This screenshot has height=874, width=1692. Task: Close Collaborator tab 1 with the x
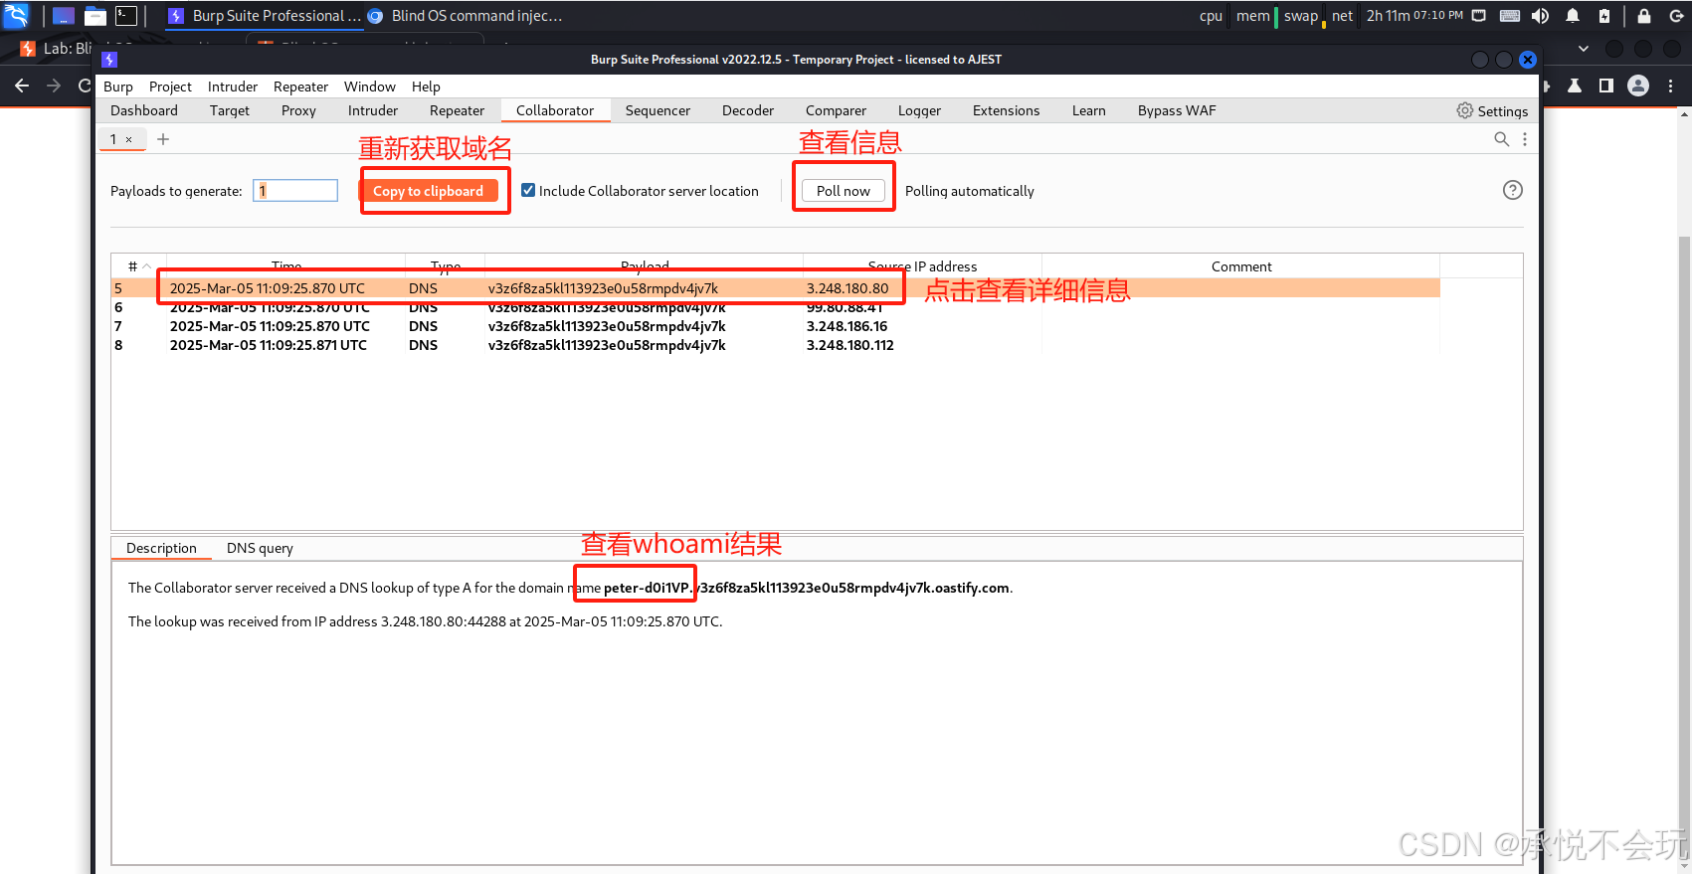point(129,139)
